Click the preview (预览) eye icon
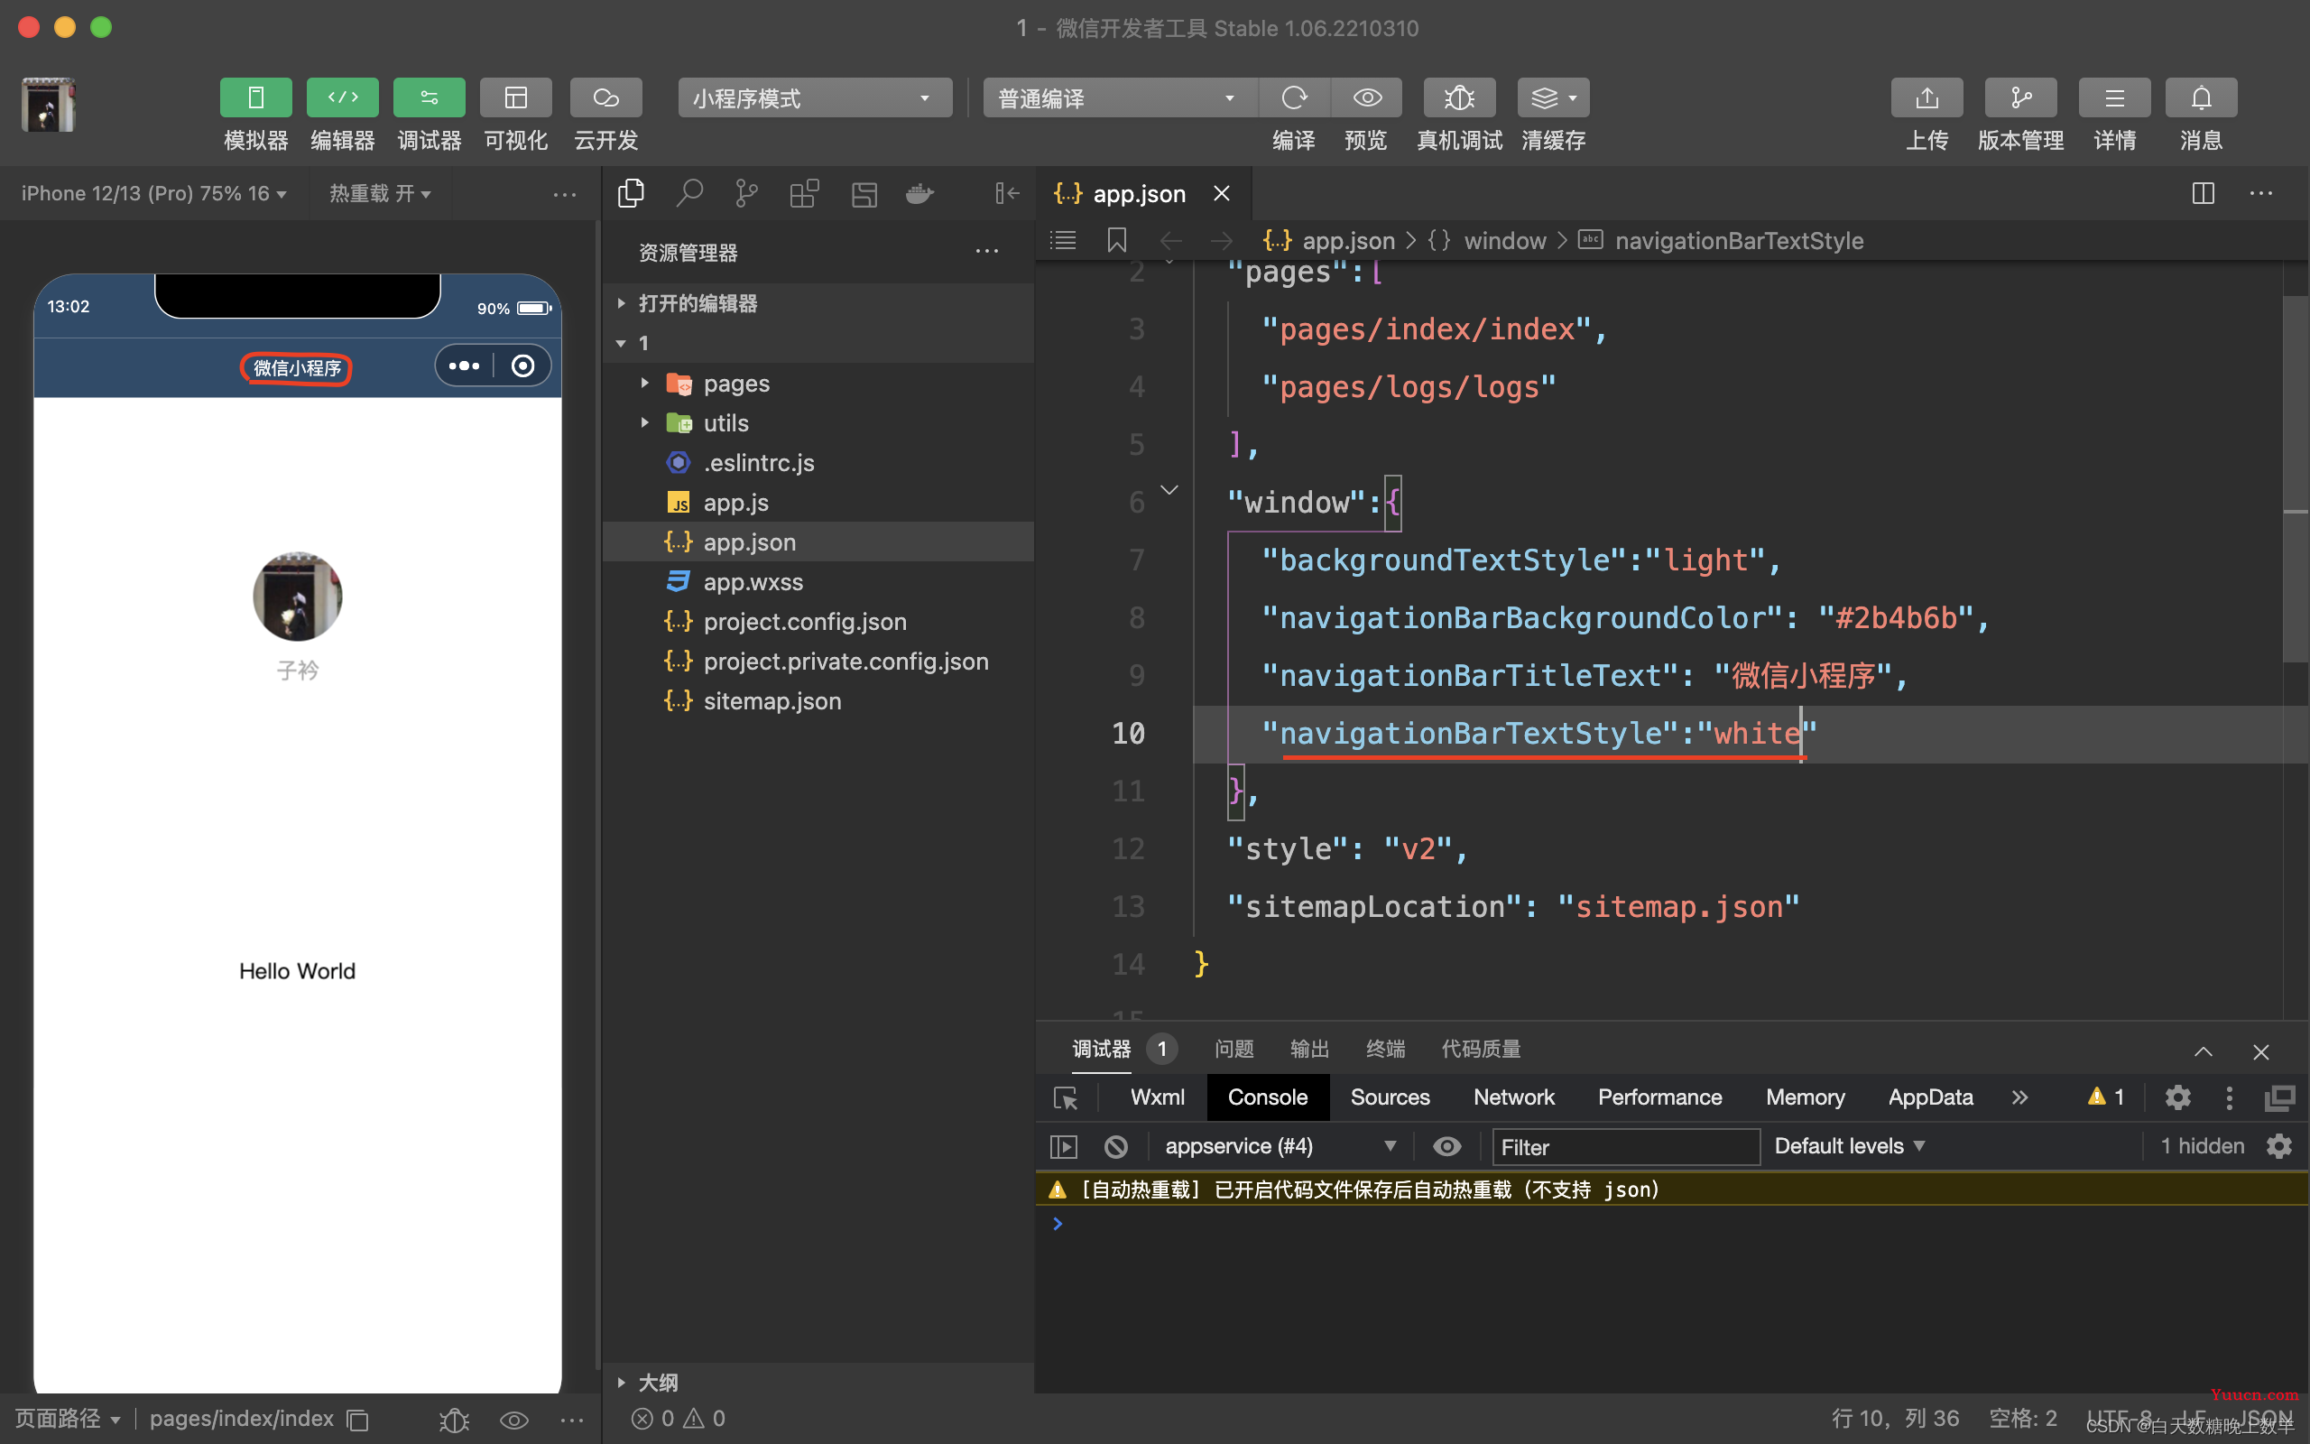Image resolution: width=2310 pixels, height=1444 pixels. 1367,97
